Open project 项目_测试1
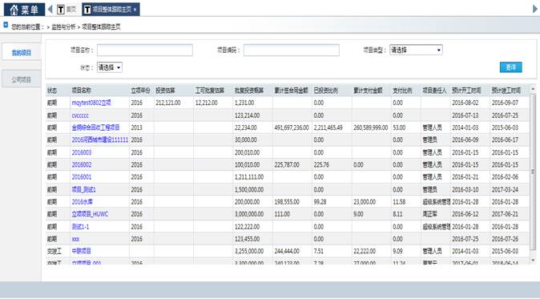The width and height of the screenshot is (540, 299). click(x=83, y=189)
